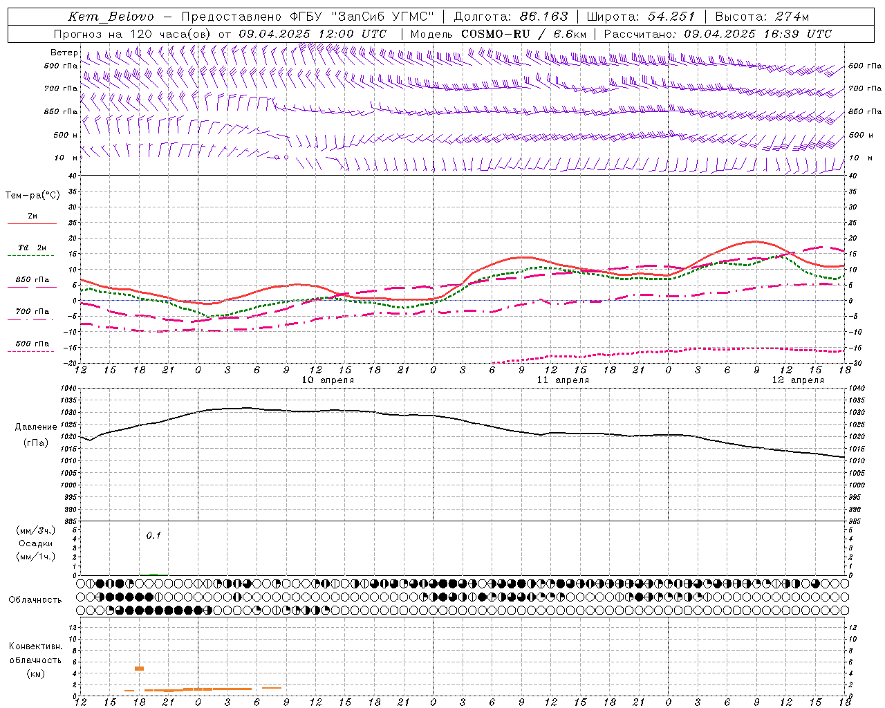Image resolution: width=885 pixels, height=708 pixels.
Task: Click the 0.1 precipitation amount value
Action: 153,535
